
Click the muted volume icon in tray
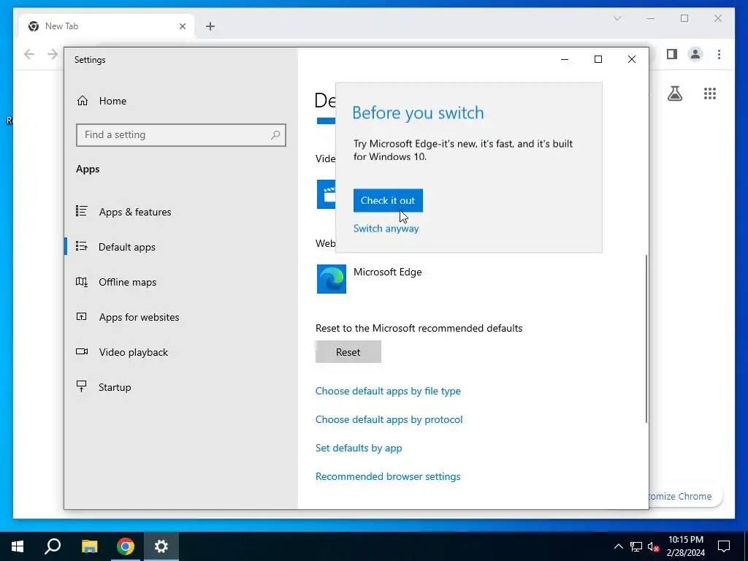pyautogui.click(x=653, y=546)
